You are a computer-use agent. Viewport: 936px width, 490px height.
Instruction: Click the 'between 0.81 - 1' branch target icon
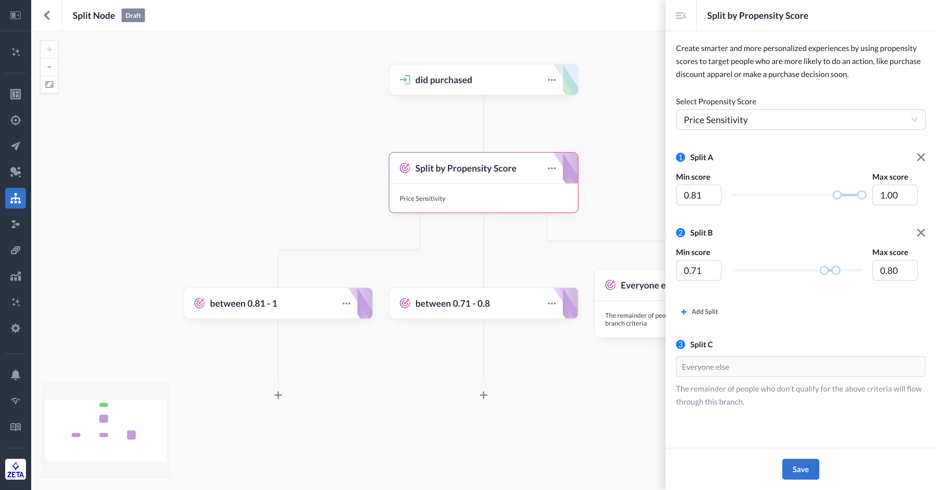point(199,303)
